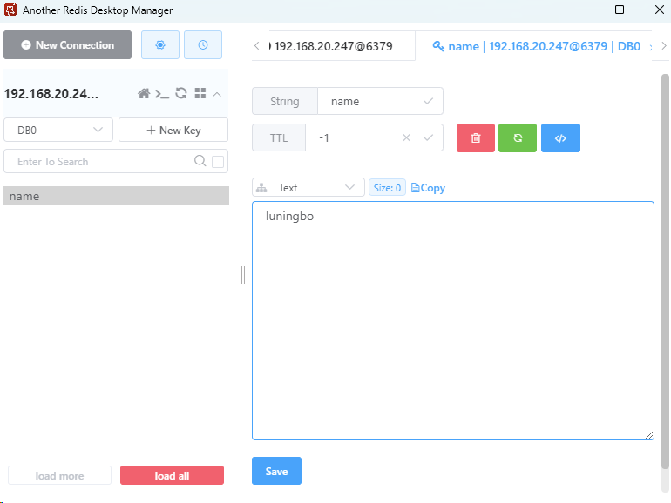Refresh the connection key list
Viewport: 671px width, 503px height.
click(181, 93)
